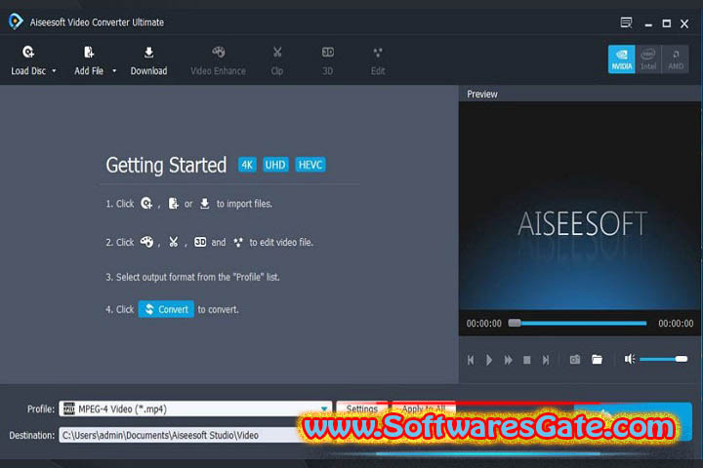Click the Settings button
Image resolution: width=703 pixels, height=468 pixels.
[362, 409]
